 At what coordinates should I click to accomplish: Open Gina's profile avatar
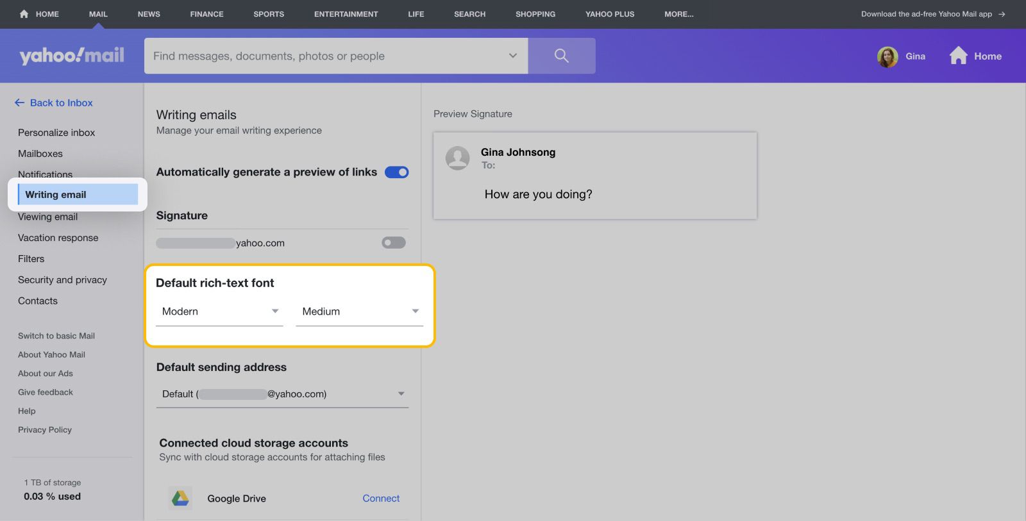click(x=887, y=56)
